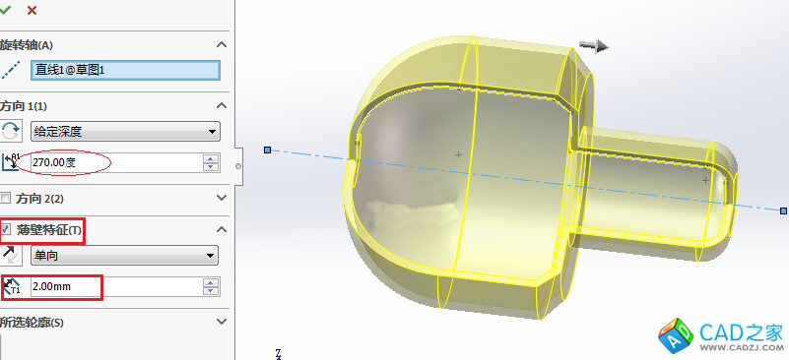The height and width of the screenshot is (360, 789).
Task: Confirm the revolve with the green checkmark
Action: coord(6,10)
